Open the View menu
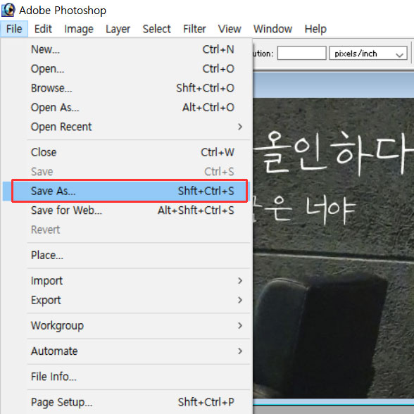 pos(230,29)
